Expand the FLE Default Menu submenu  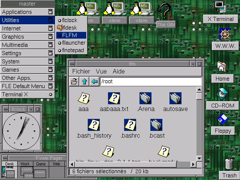coord(27,86)
